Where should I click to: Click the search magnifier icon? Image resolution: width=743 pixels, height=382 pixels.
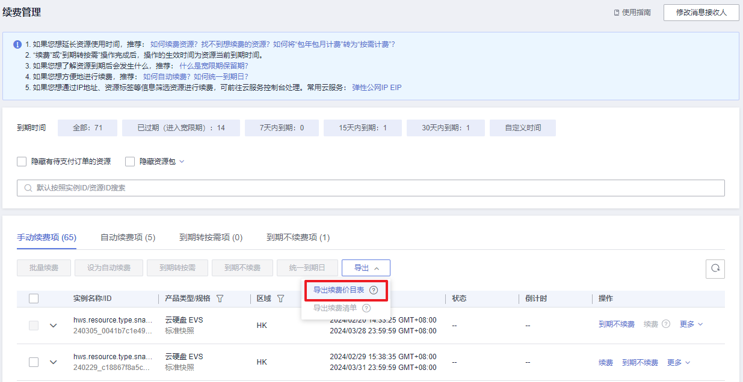pos(28,188)
